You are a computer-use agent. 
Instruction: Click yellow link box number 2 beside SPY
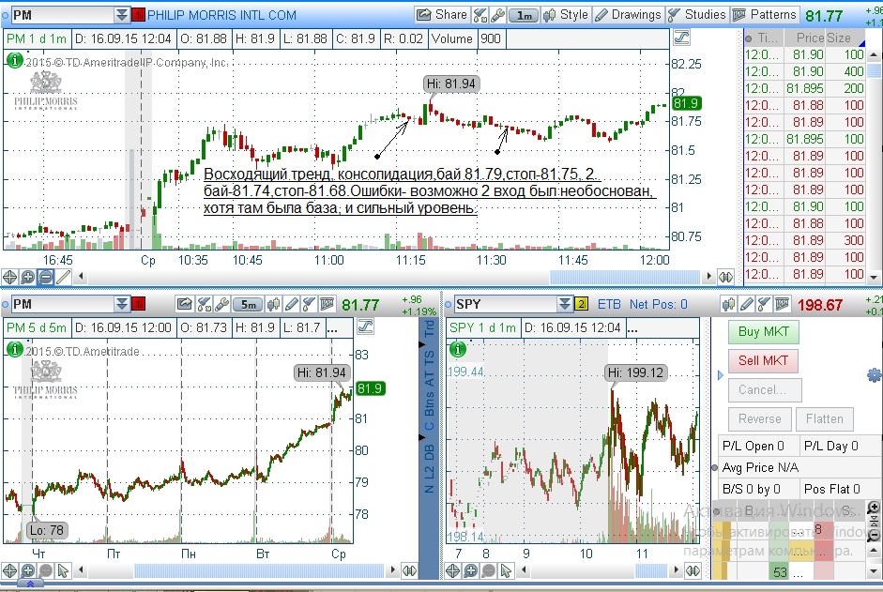(581, 305)
